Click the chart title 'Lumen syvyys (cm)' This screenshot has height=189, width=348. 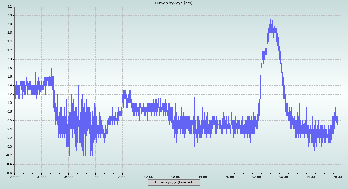point(174,3)
